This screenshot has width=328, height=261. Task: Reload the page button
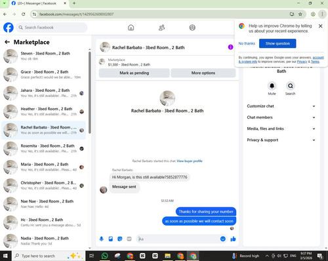click(23, 14)
